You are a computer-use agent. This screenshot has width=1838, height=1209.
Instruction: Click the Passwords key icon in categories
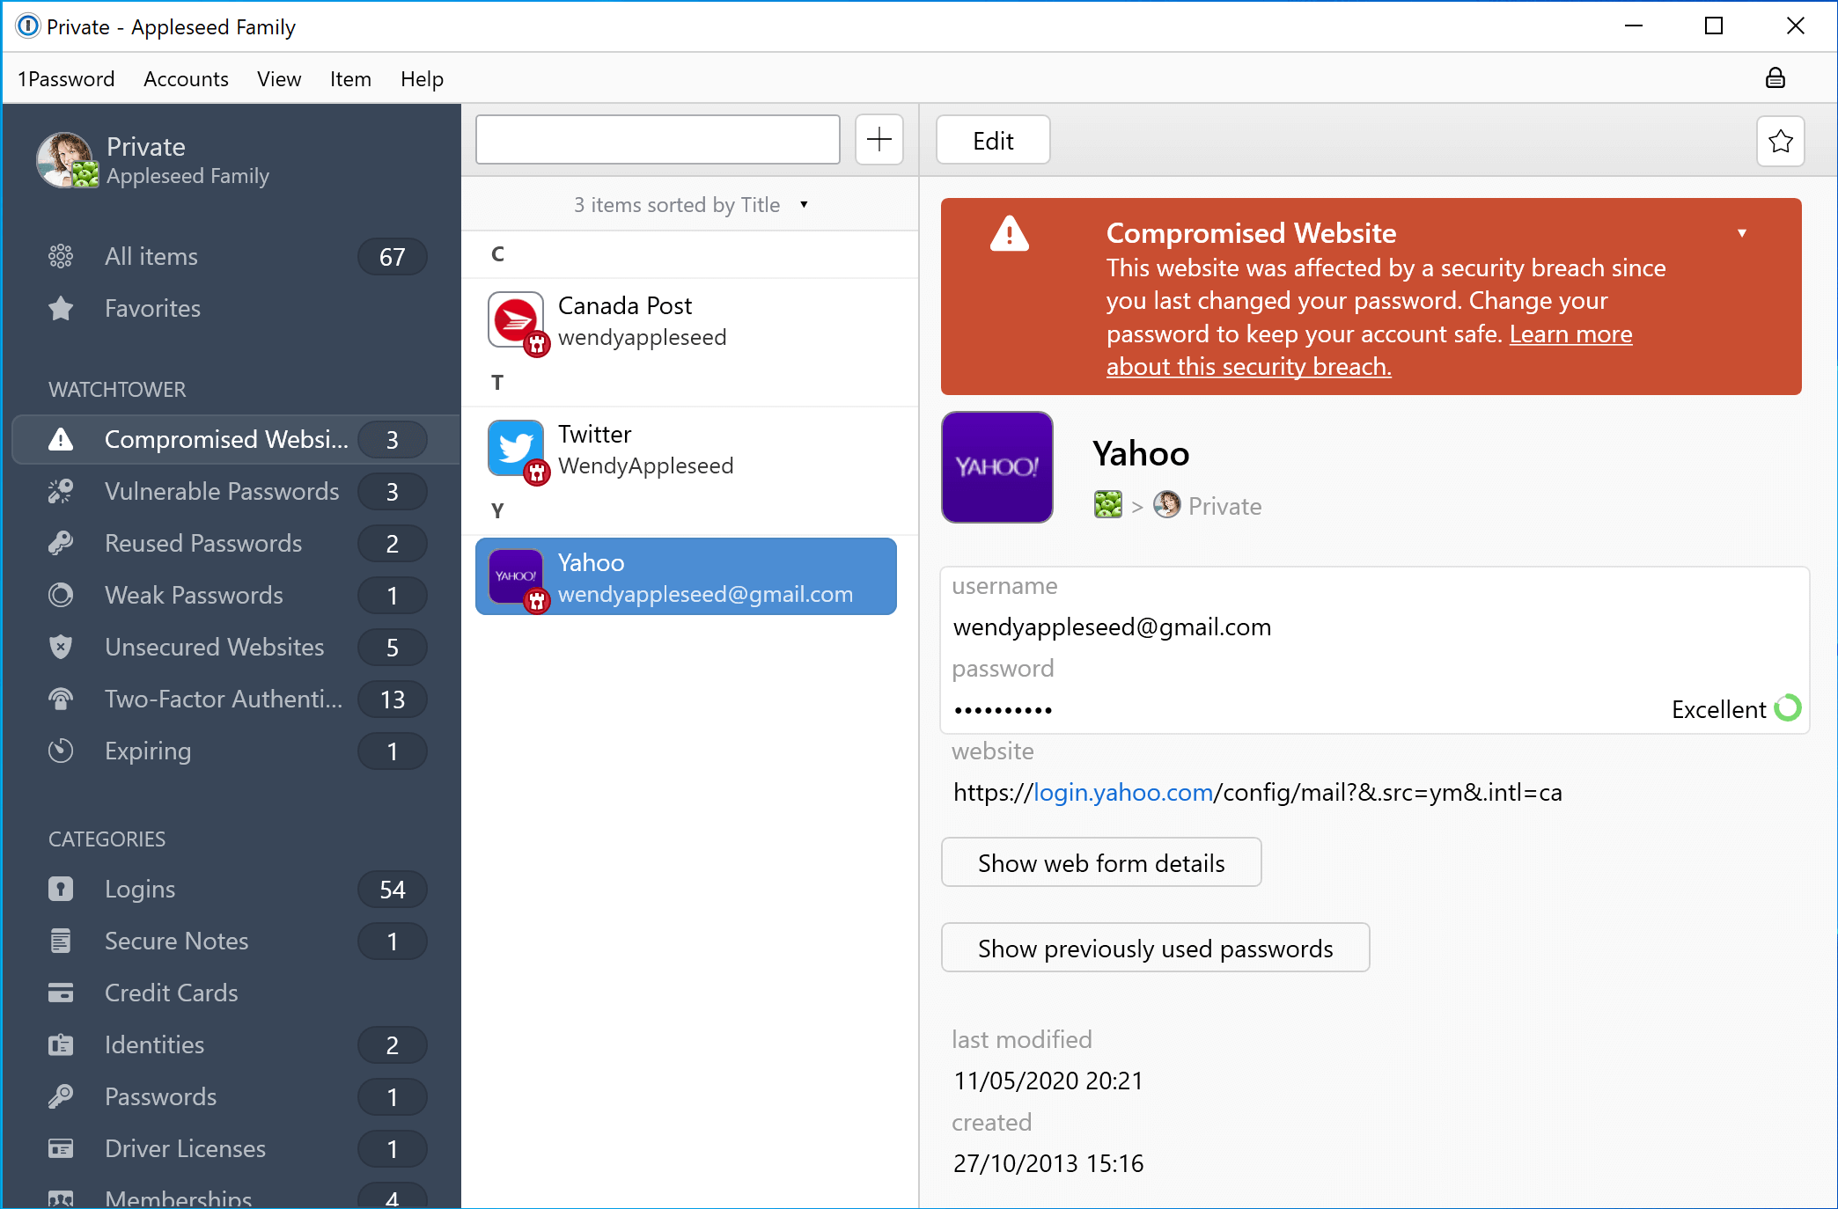coord(61,1096)
